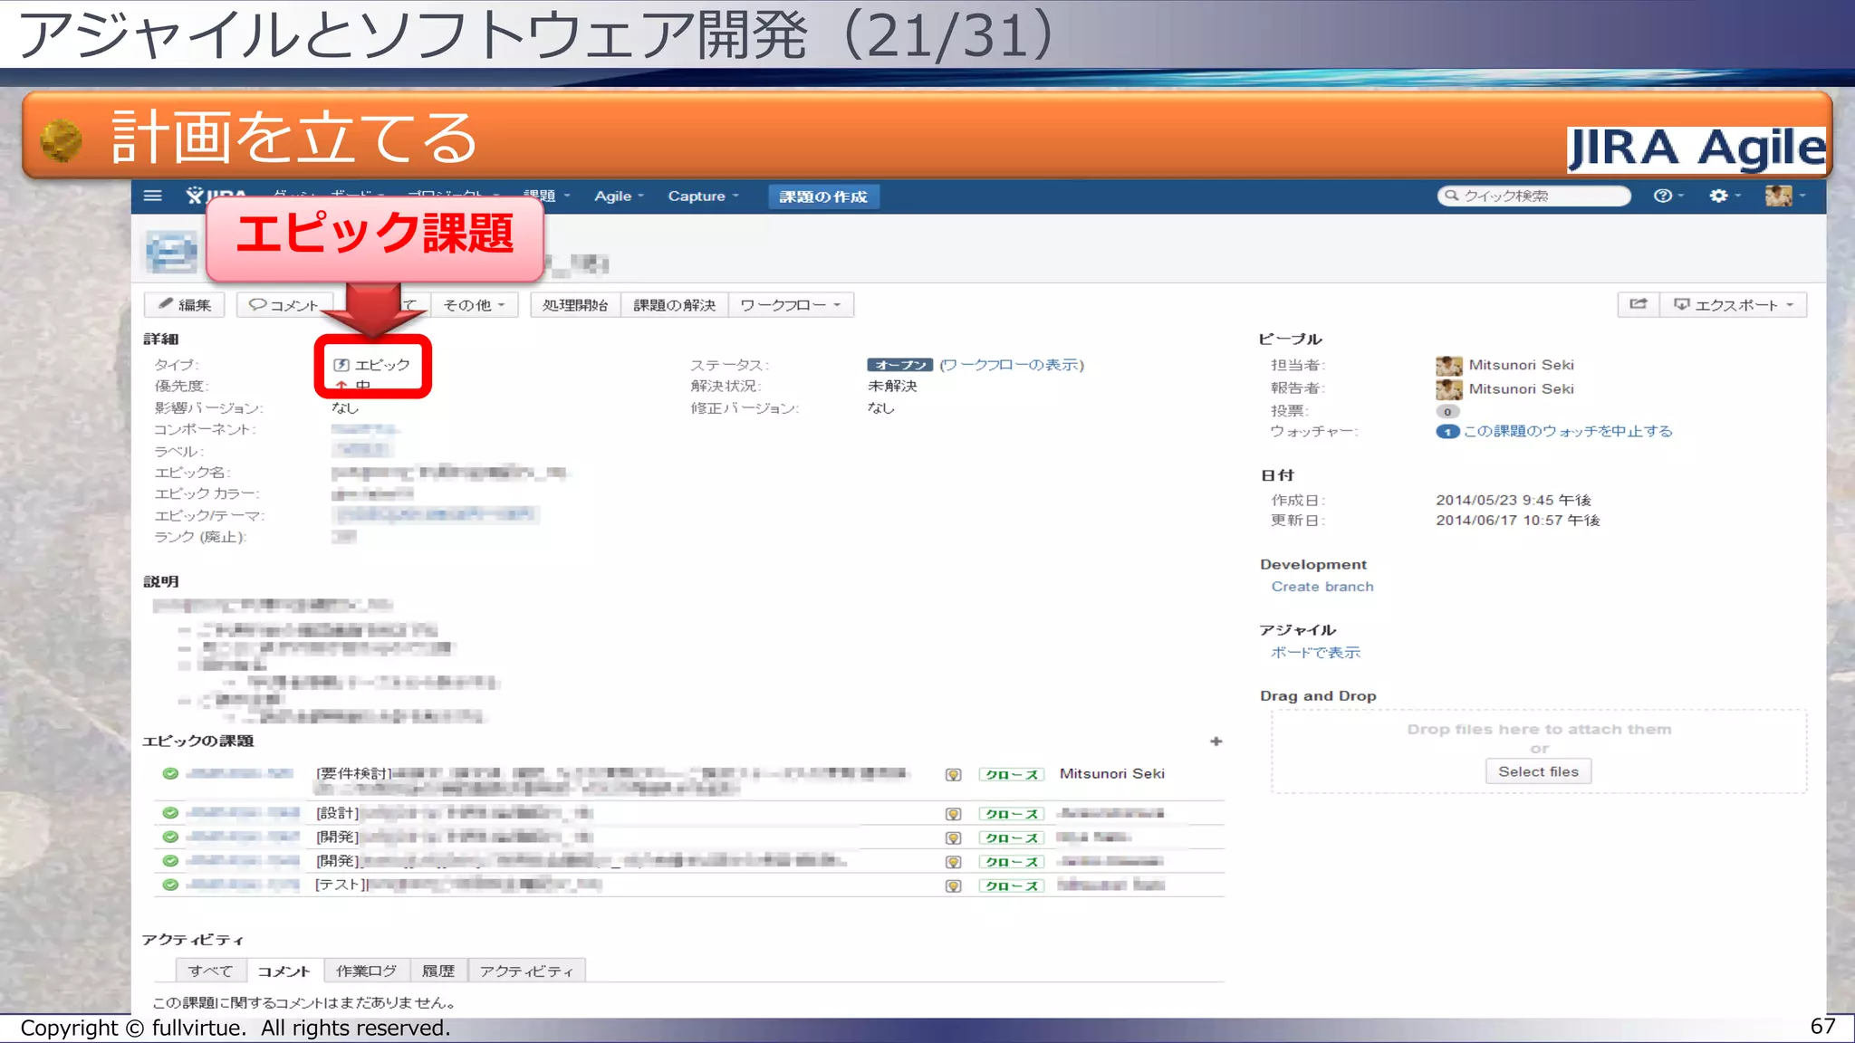Viewport: 1855px width, 1043px height.
Task: Expand the その他 dropdown
Action: 474,305
